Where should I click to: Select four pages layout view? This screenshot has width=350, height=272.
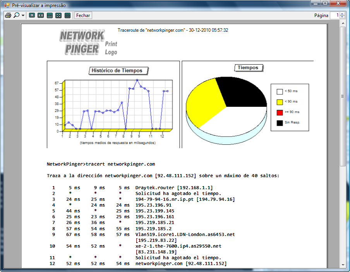[x=58, y=15]
